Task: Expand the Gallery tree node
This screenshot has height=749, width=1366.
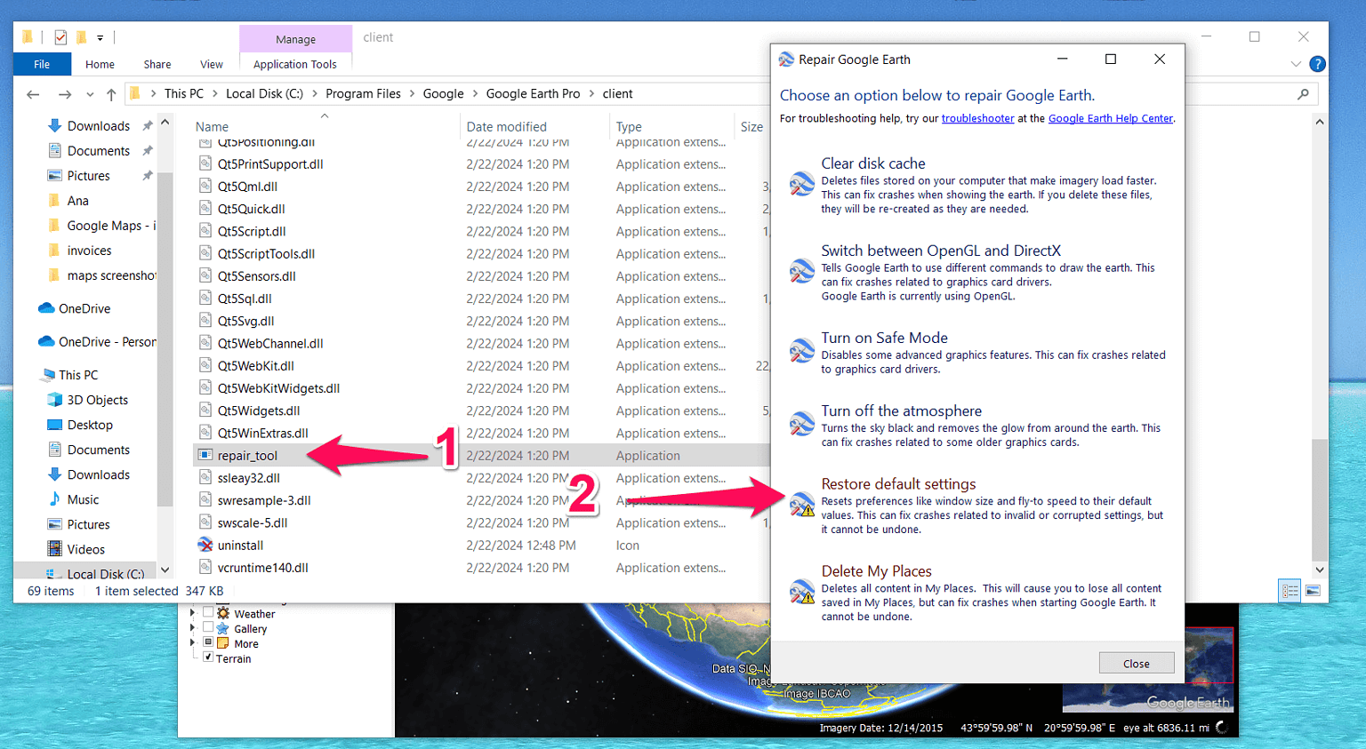Action: tap(192, 628)
